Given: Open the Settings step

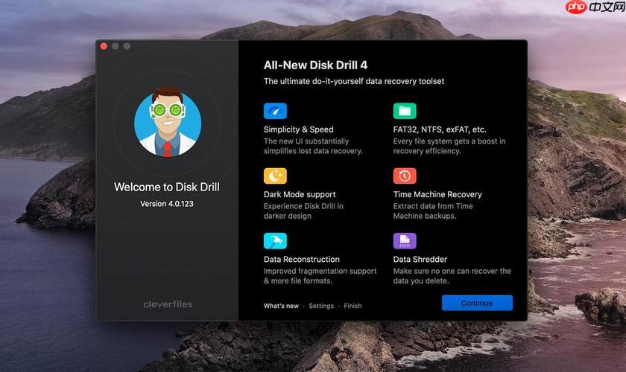Looking at the screenshot, I should [321, 306].
